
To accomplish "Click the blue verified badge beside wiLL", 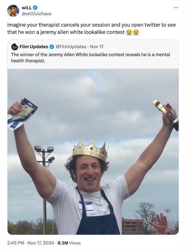I will pos(35,8).
